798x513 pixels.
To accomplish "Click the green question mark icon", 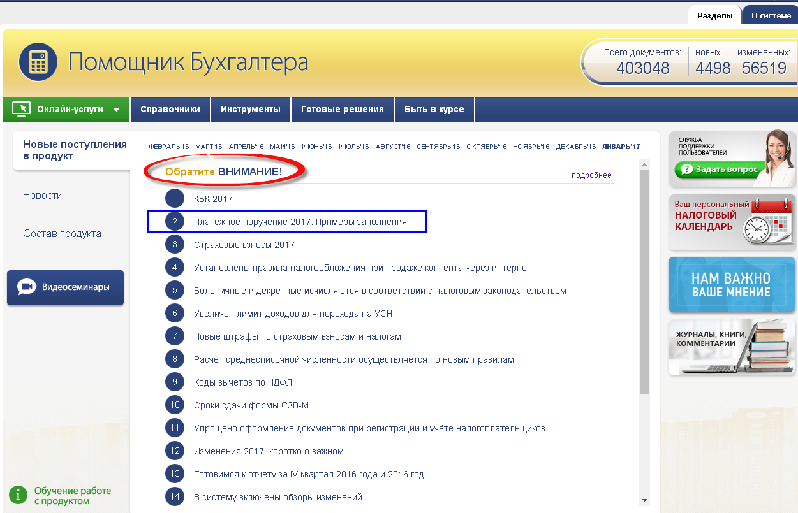I will [x=686, y=170].
